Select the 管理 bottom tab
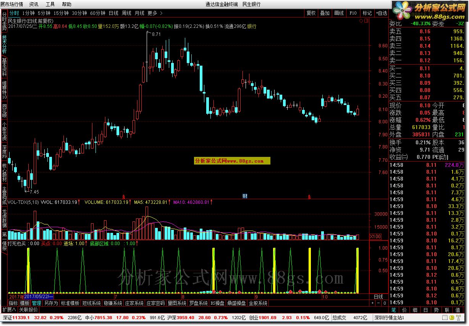469x326 pixels. [36, 303]
